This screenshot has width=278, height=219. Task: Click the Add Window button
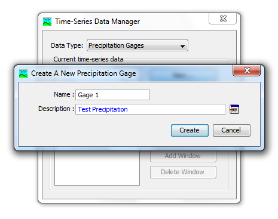[x=183, y=156]
